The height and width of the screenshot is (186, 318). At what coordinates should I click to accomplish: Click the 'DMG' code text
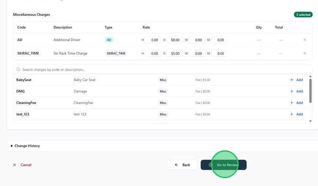click(20, 91)
